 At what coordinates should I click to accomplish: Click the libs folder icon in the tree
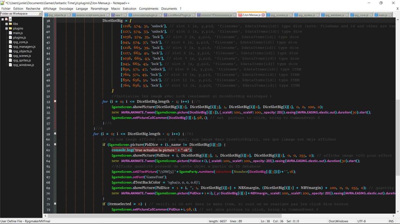[x=10, y=24]
